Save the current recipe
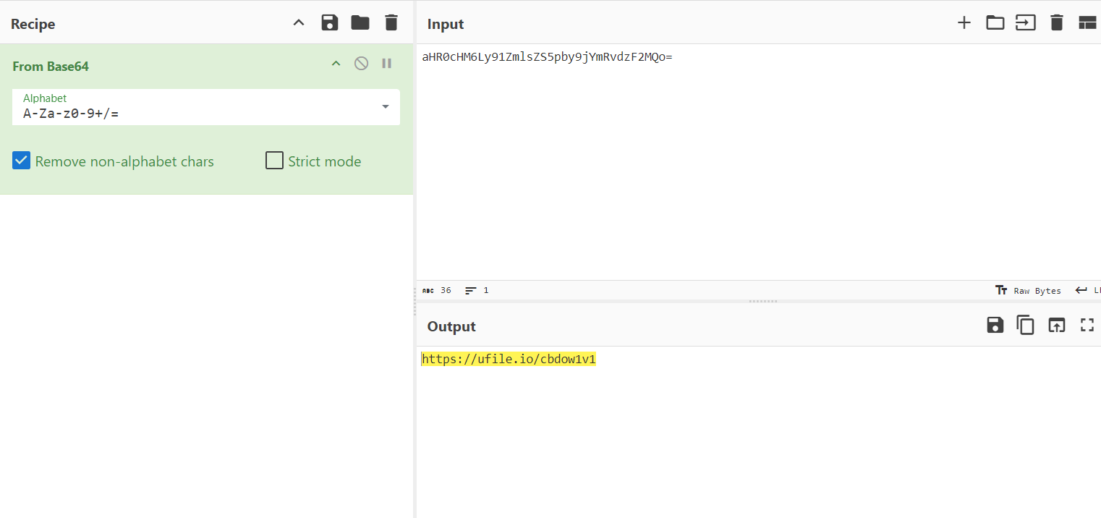1101x518 pixels. click(x=330, y=23)
